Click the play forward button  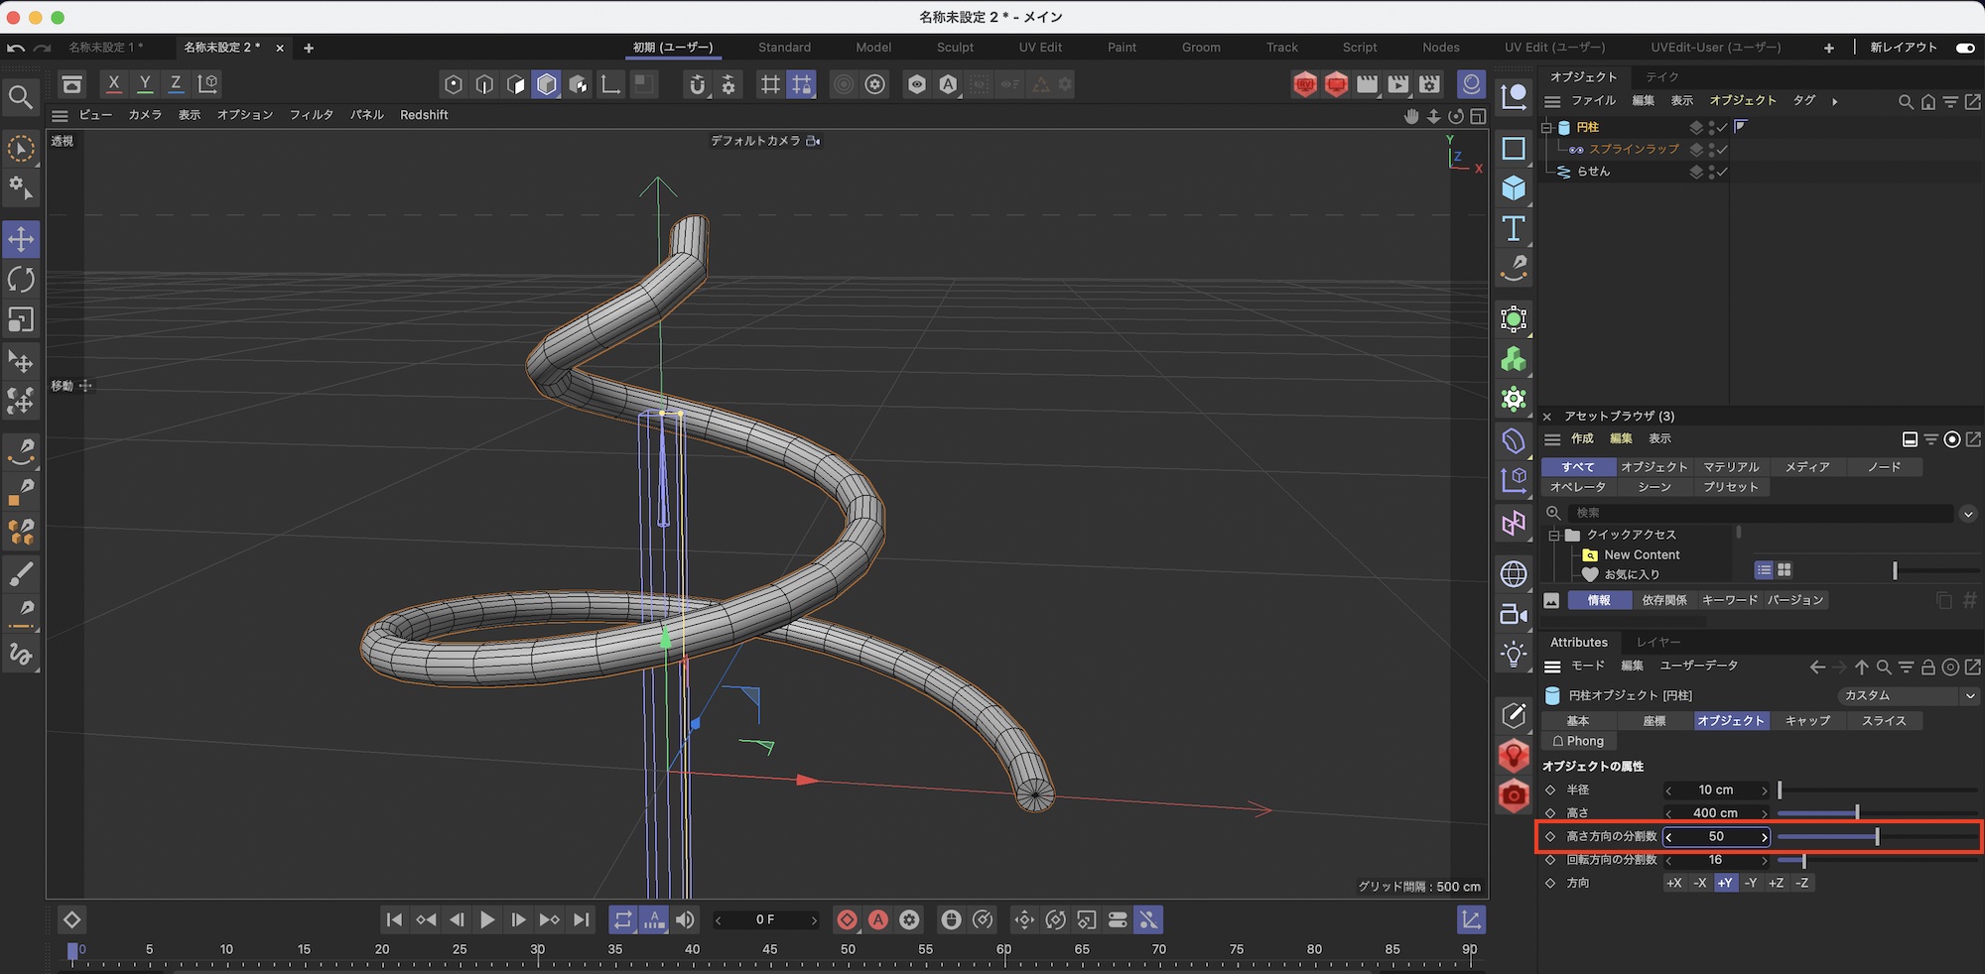486,920
